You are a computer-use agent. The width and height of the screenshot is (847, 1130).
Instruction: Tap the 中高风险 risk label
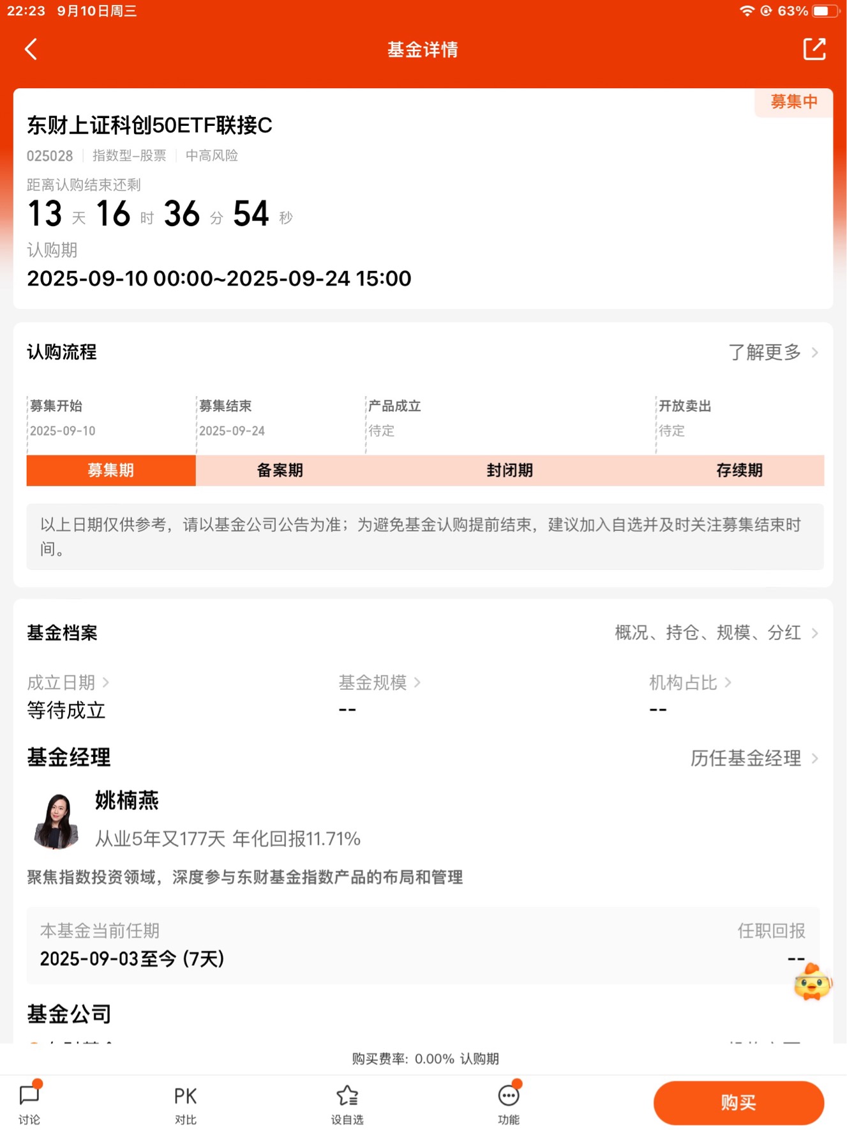211,156
